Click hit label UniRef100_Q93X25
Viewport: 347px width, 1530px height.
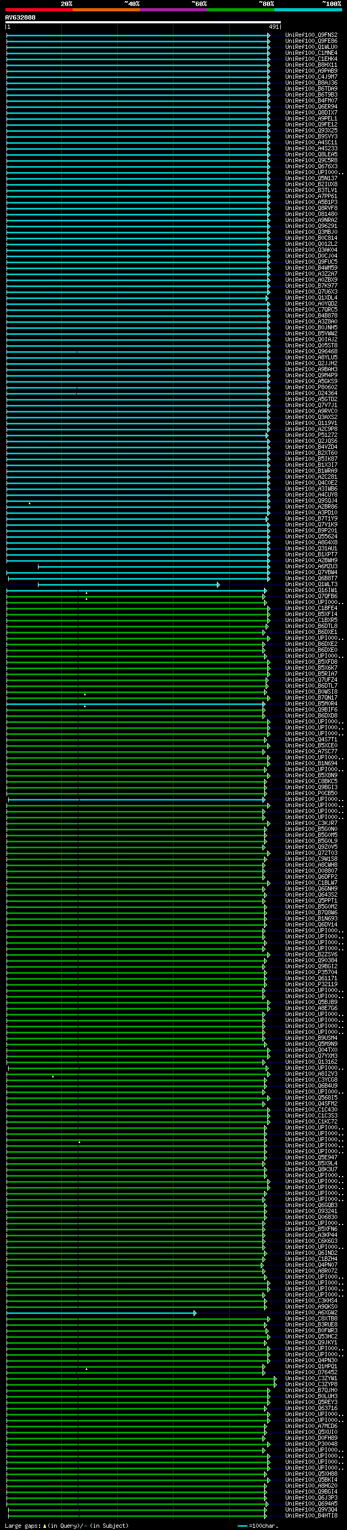click(311, 131)
